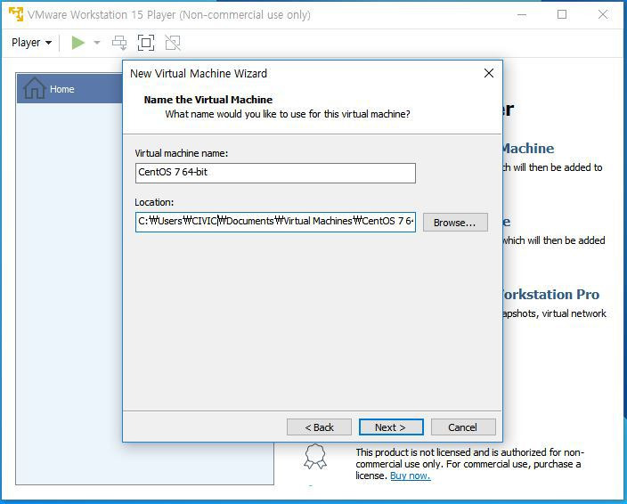Click the Virtual machine name field
The image size is (627, 504).
pos(275,173)
